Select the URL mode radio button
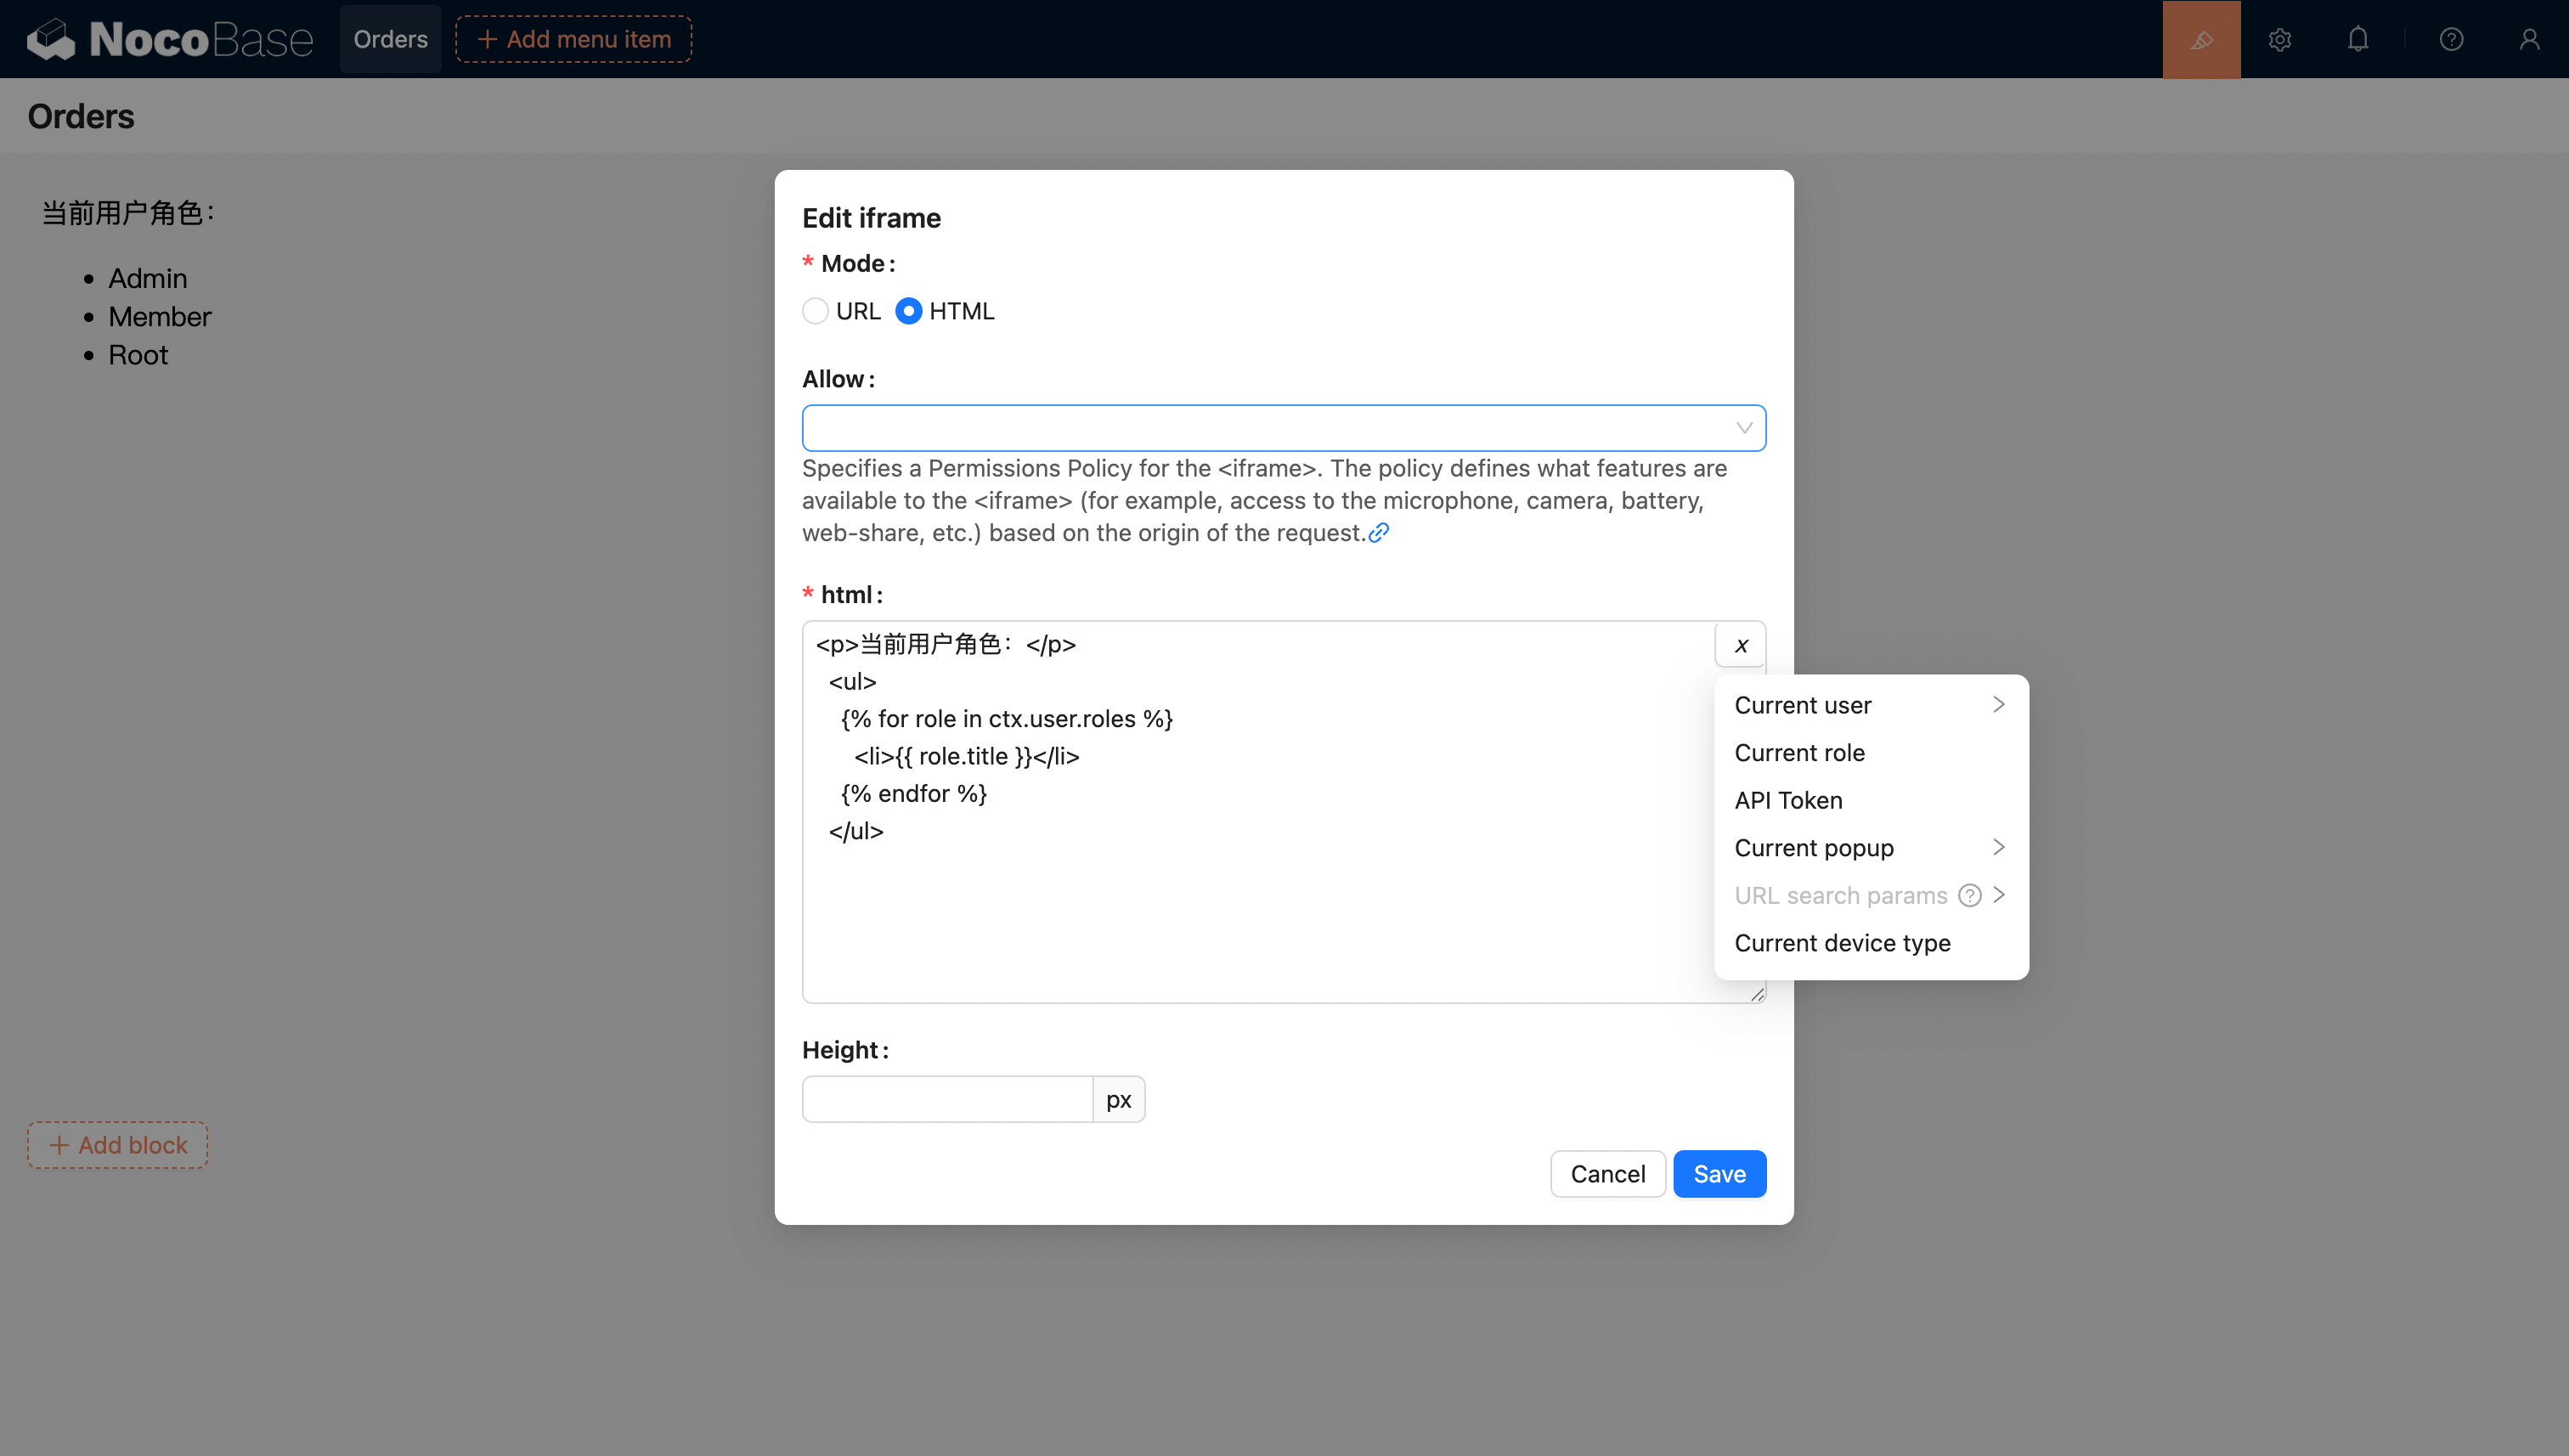The image size is (2569, 1456). click(x=815, y=311)
